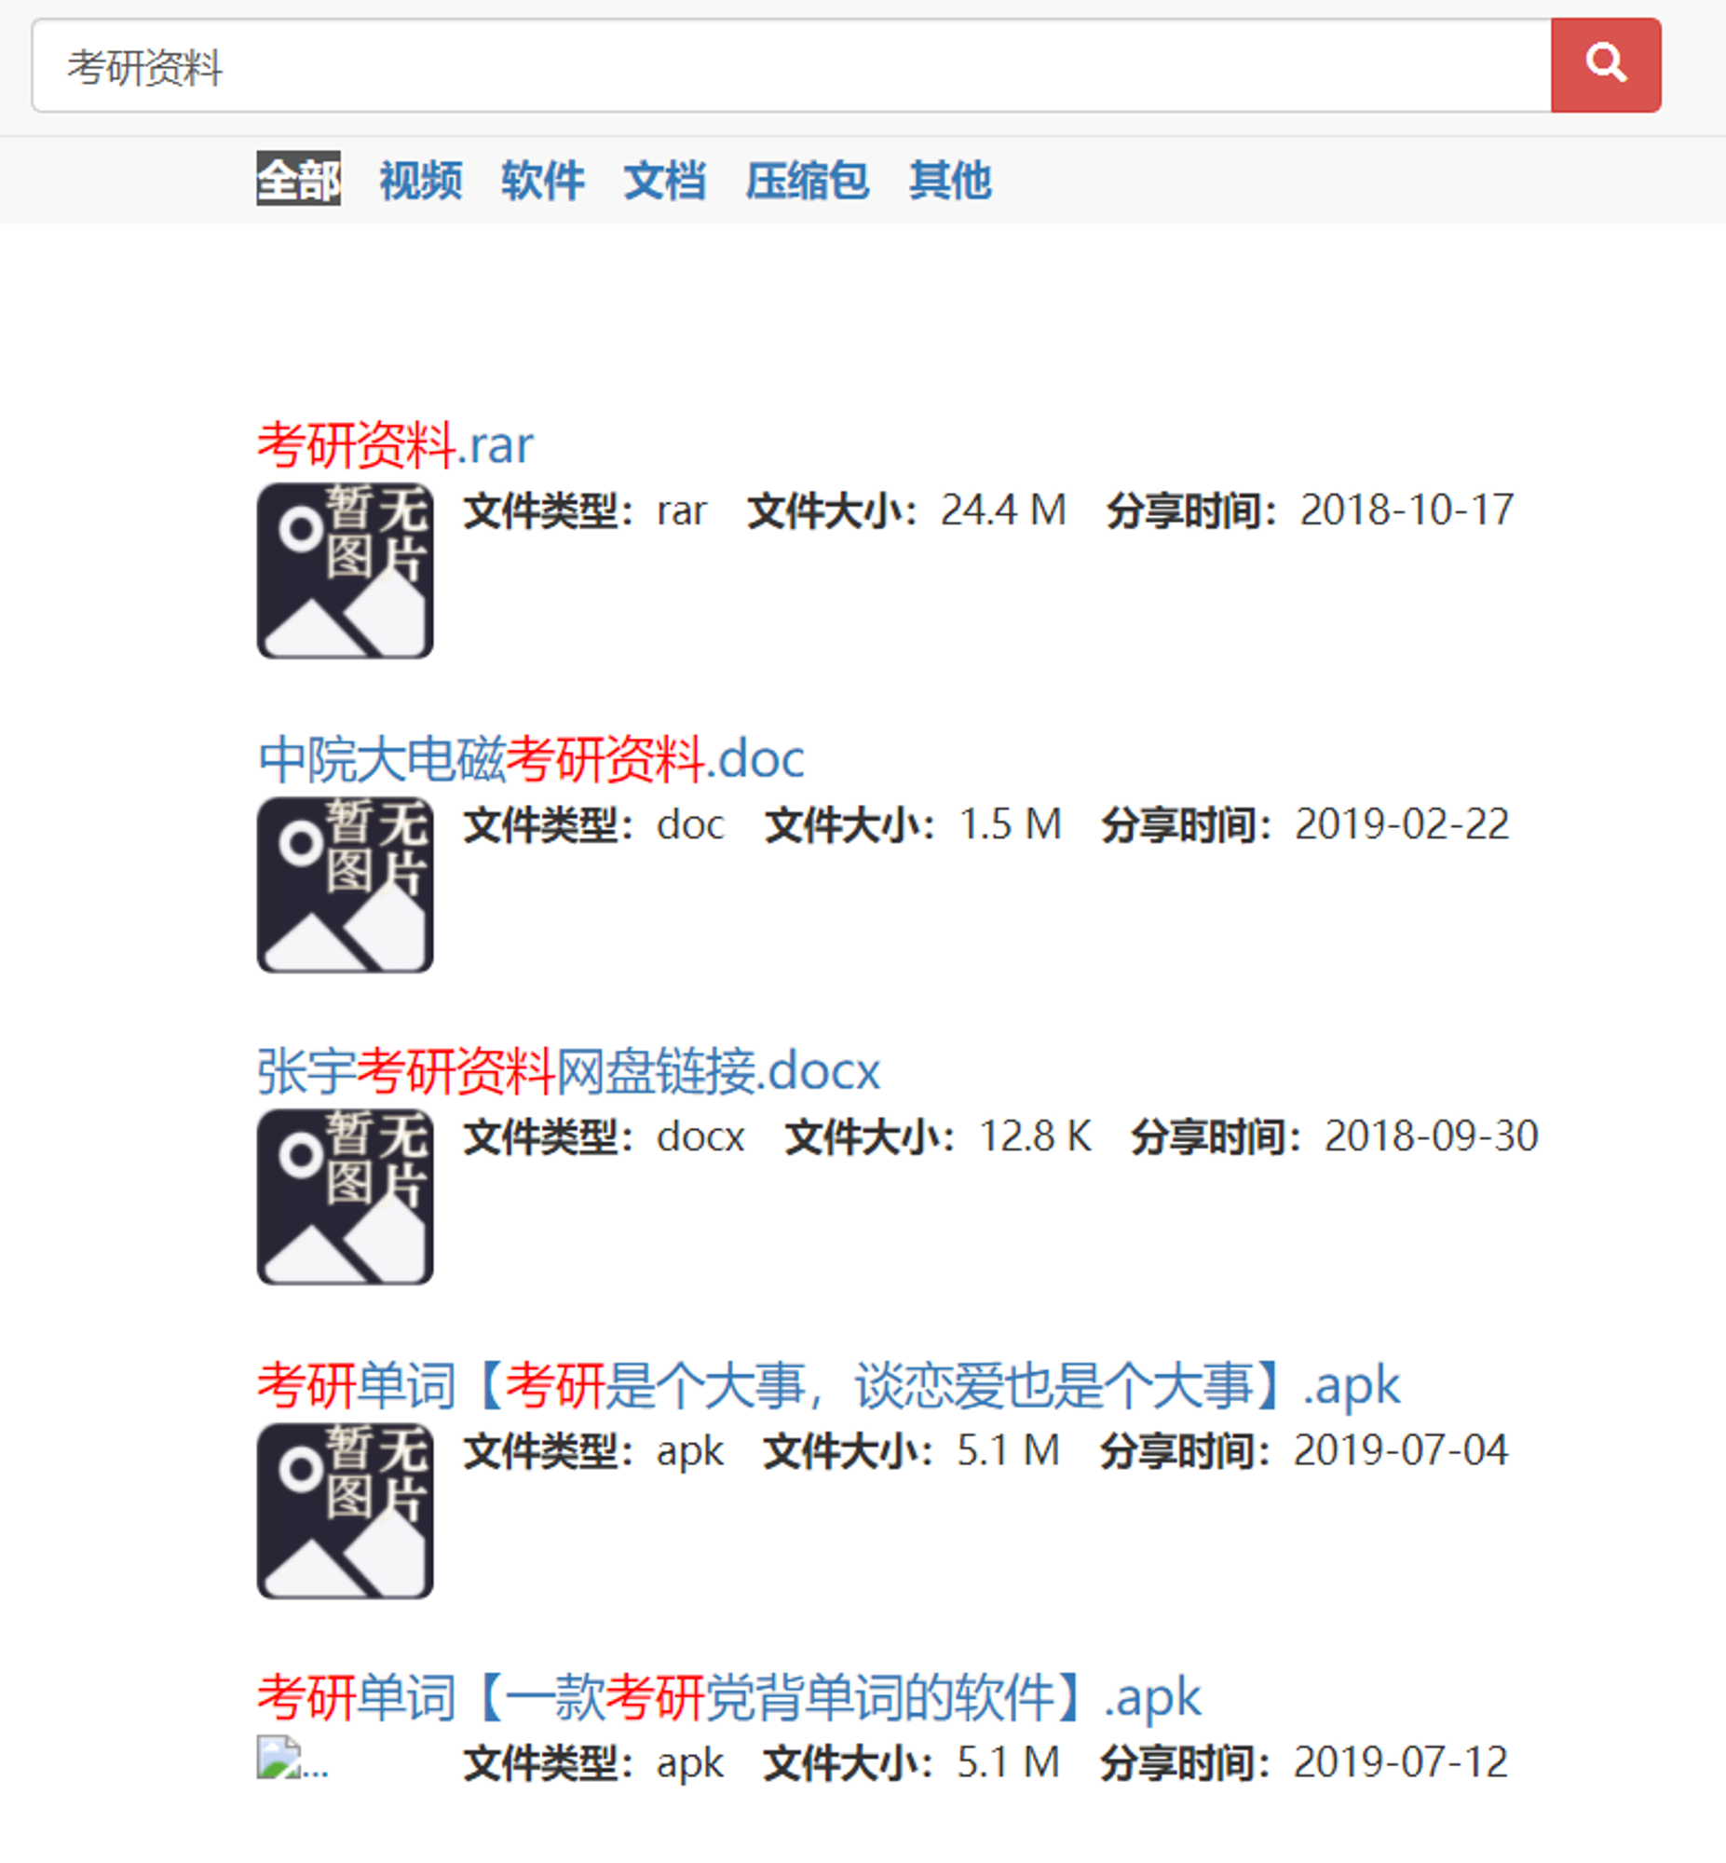Image resolution: width=1726 pixels, height=1863 pixels.
Task: Switch to the 文档 filter tab
Action: click(665, 179)
